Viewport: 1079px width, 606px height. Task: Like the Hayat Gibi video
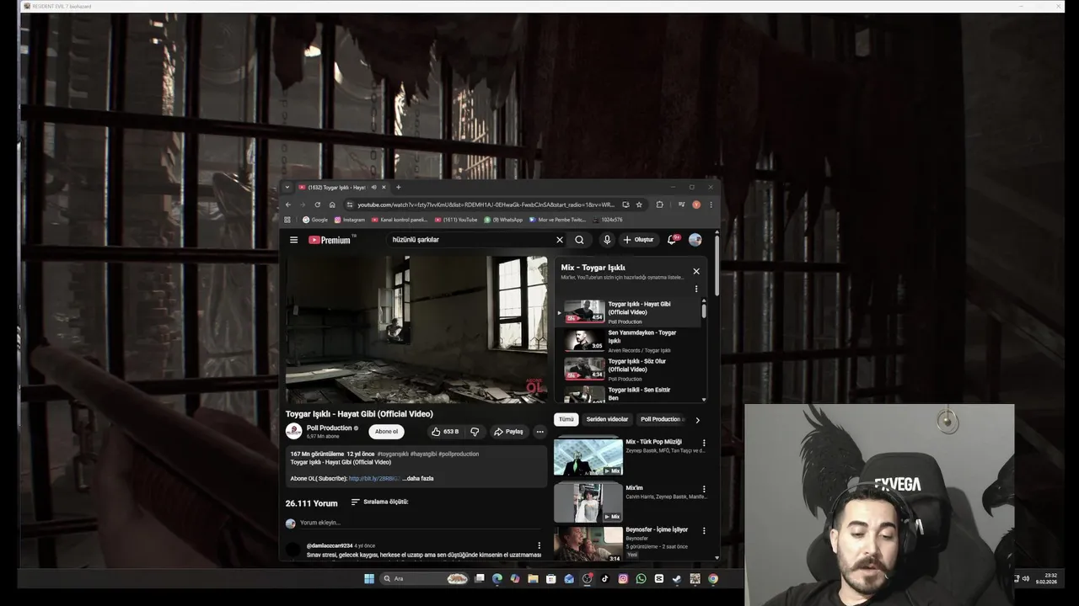[444, 432]
